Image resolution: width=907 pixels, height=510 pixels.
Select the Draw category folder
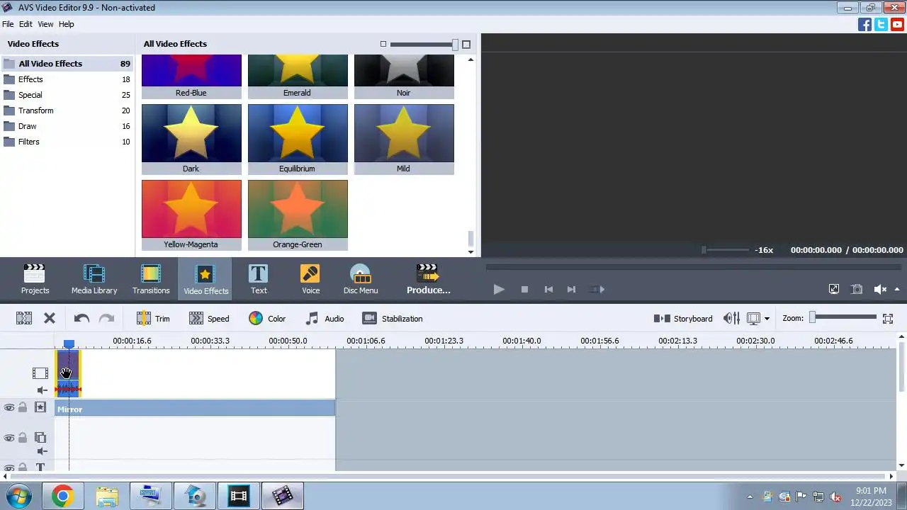pyautogui.click(x=67, y=126)
